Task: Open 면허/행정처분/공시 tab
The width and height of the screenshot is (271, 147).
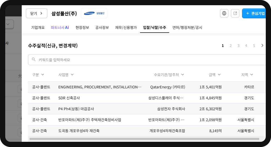Action: click(x=187, y=28)
